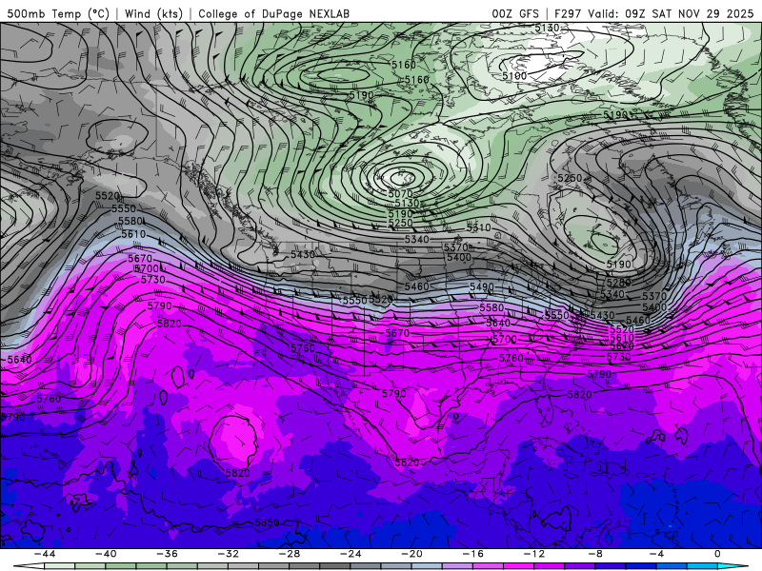Click the -8 colorbar tick label
This screenshot has height=571, width=762.
pos(596,554)
